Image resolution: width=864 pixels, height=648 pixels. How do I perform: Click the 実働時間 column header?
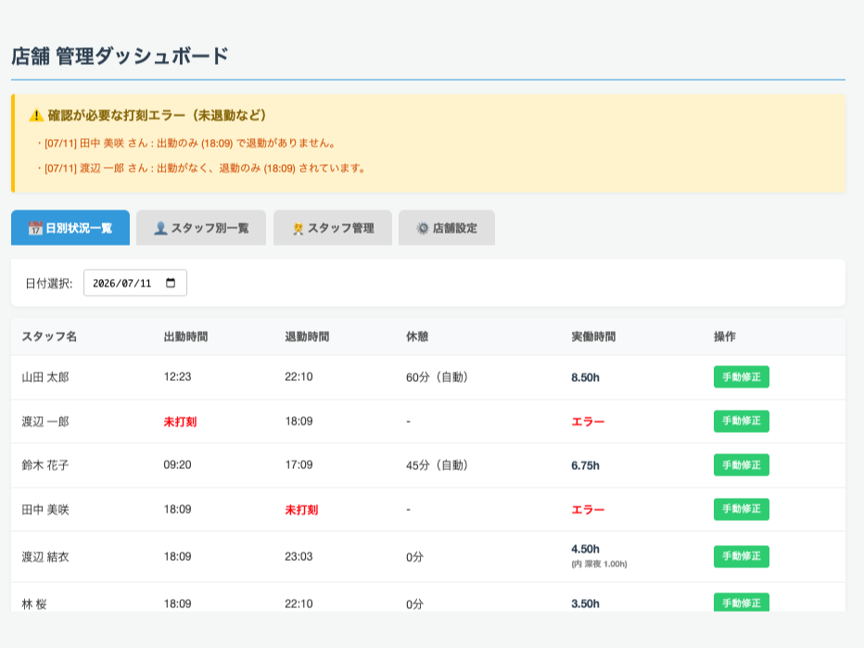pyautogui.click(x=593, y=337)
